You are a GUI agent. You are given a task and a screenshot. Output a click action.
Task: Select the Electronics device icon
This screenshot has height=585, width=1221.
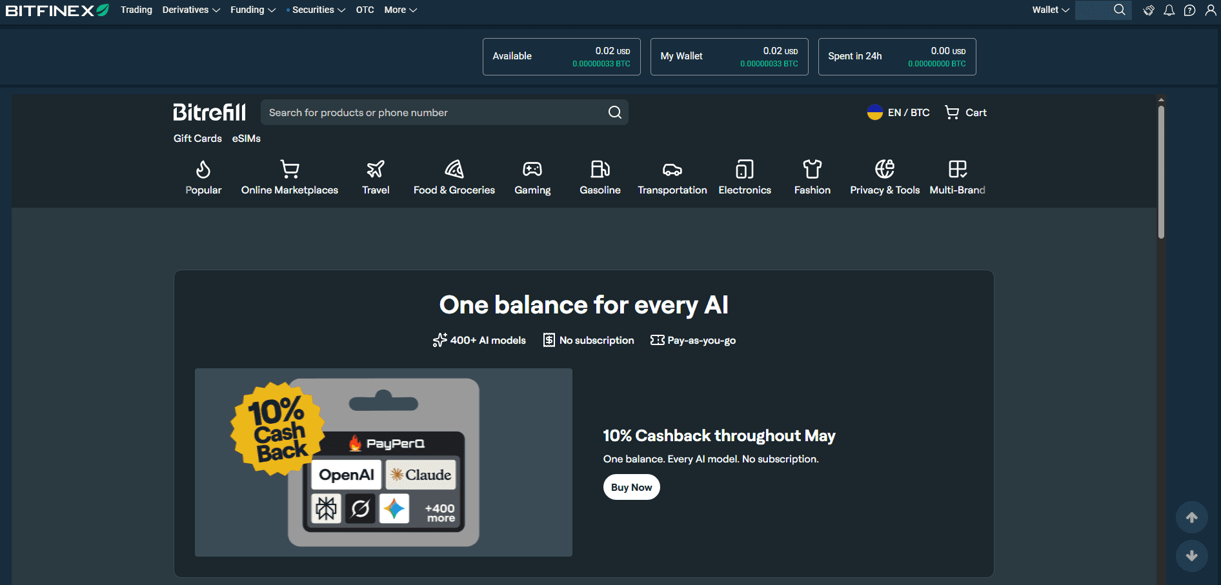(x=745, y=169)
